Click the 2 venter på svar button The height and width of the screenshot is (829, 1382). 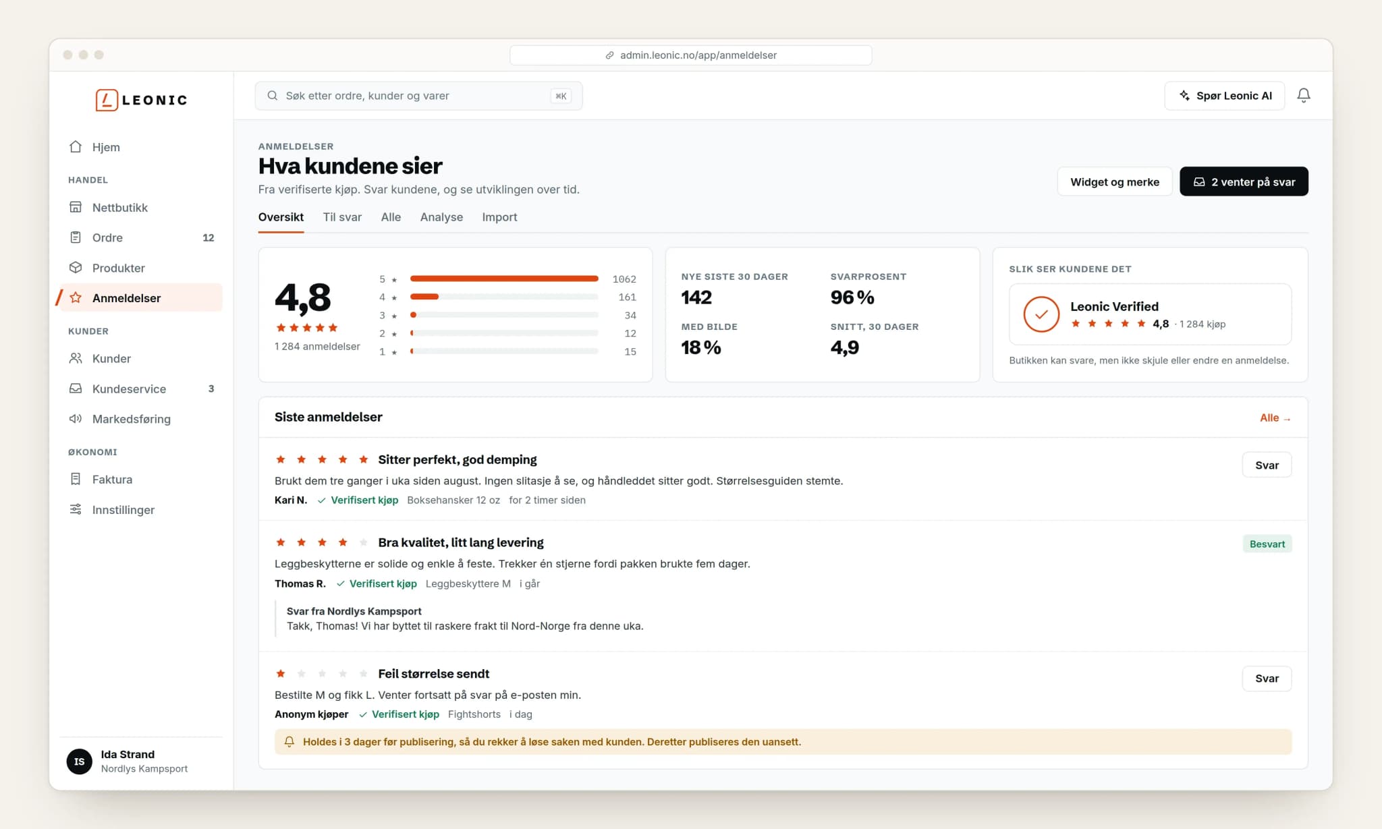1244,181
